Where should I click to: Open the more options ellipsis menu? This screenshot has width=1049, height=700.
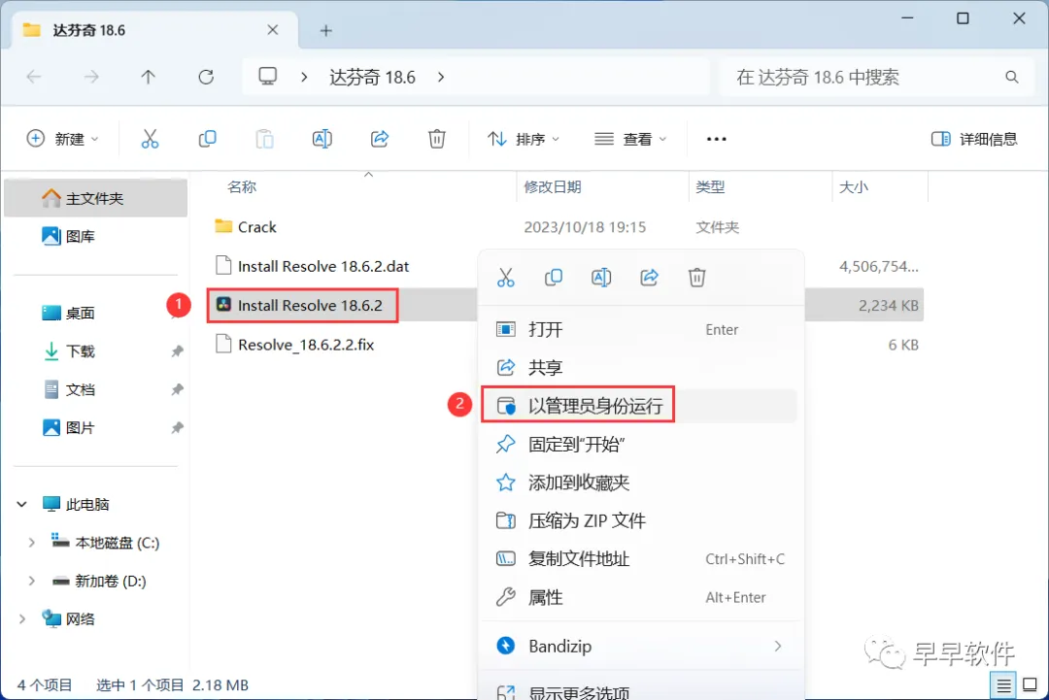[x=717, y=139]
